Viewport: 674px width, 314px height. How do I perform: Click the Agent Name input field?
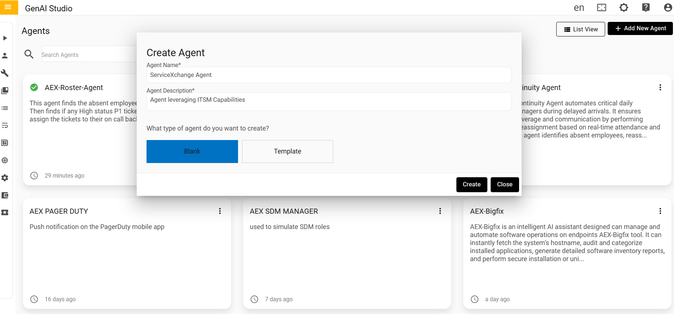[x=329, y=75]
